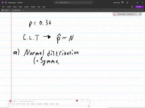Click the back navigation arrow in title bar
The height and width of the screenshot is (108, 145).
[x=6, y=3]
